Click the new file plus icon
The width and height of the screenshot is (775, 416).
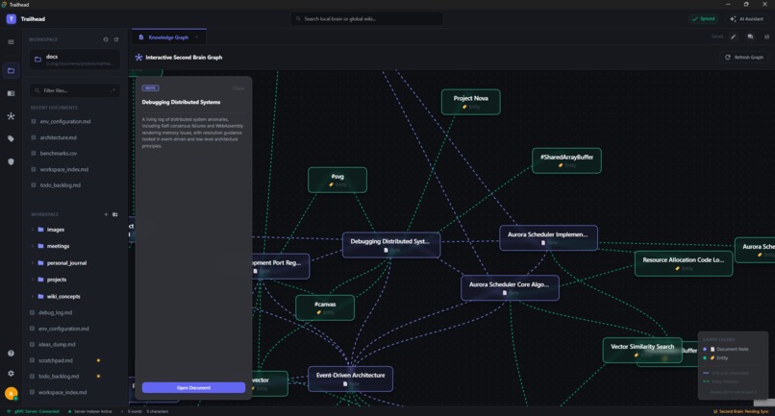(106, 214)
